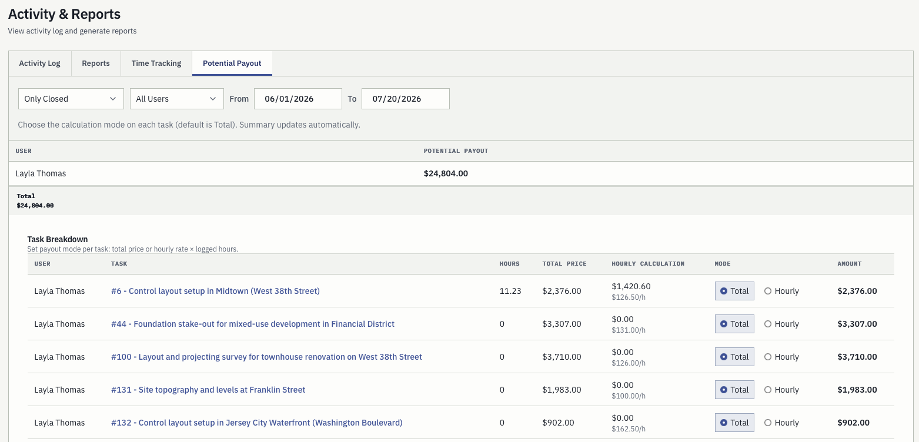The width and height of the screenshot is (919, 442).
Task: Click the From date field 06/01/2026
Action: click(298, 99)
